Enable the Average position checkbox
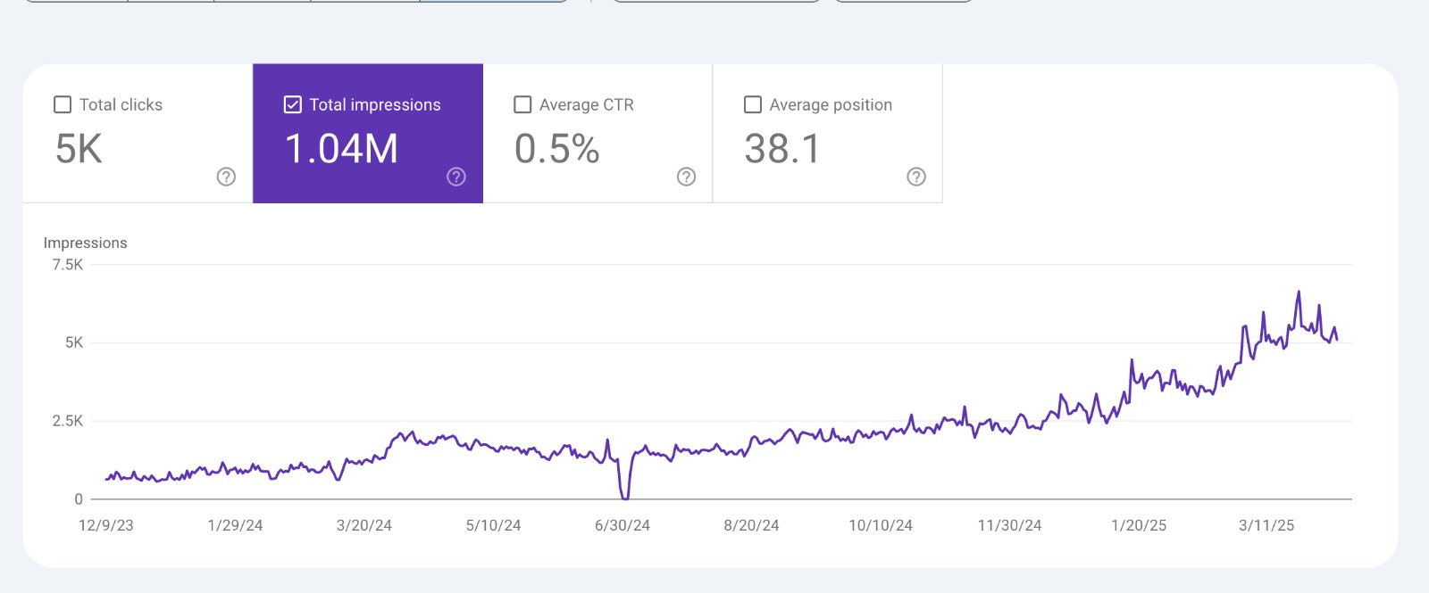The height and width of the screenshot is (593, 1429). pos(753,104)
